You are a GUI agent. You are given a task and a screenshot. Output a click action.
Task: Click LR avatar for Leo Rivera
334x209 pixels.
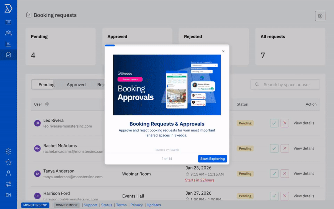(x=37, y=123)
